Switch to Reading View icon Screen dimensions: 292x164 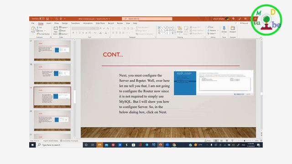[x=227, y=141]
